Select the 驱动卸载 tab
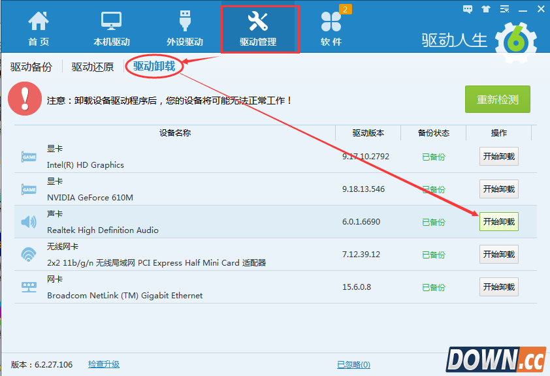550x376 pixels. click(154, 66)
